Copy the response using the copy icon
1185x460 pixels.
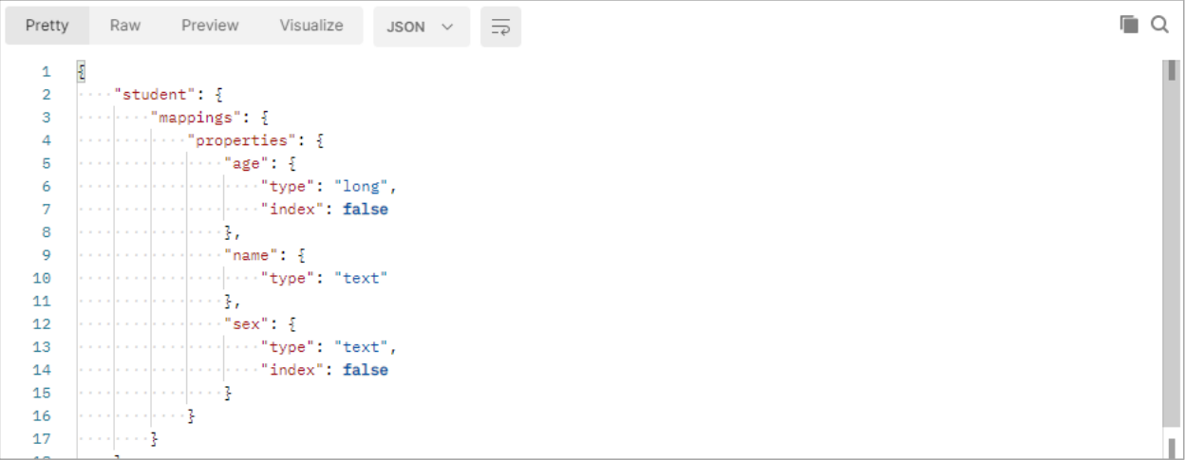click(1129, 25)
